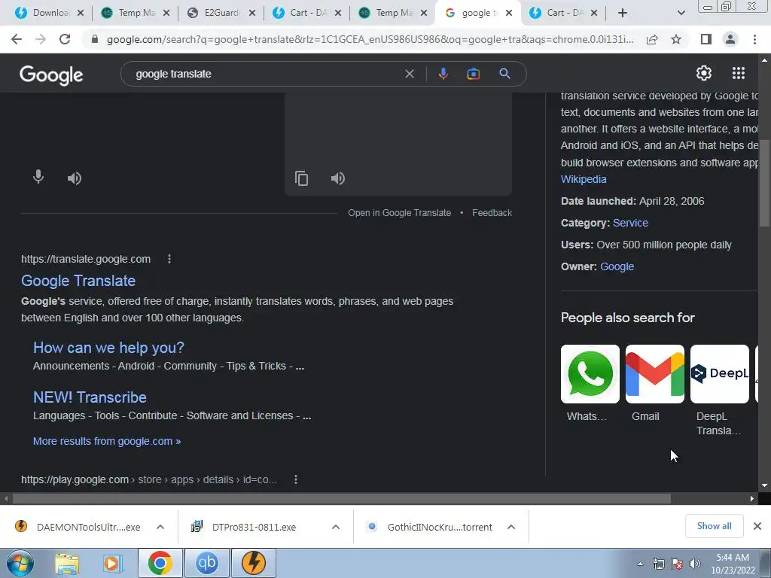Switch to the E2Guardian tab

(221, 13)
